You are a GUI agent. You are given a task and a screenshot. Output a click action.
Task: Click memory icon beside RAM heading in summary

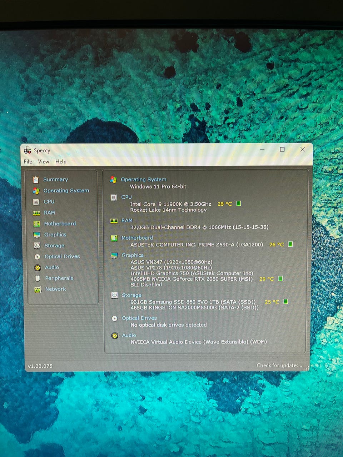114,221
